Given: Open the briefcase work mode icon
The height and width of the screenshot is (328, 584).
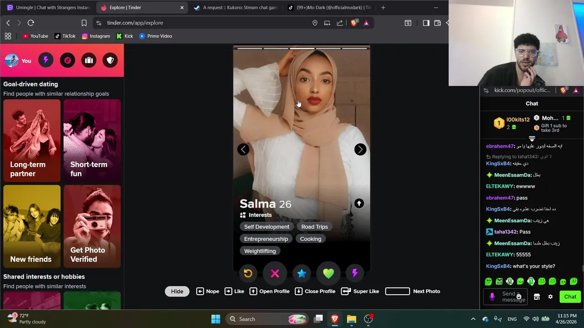Looking at the screenshot, I should (x=89, y=60).
